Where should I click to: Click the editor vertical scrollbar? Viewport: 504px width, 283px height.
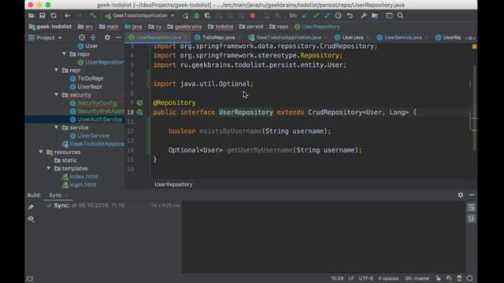click(475, 108)
